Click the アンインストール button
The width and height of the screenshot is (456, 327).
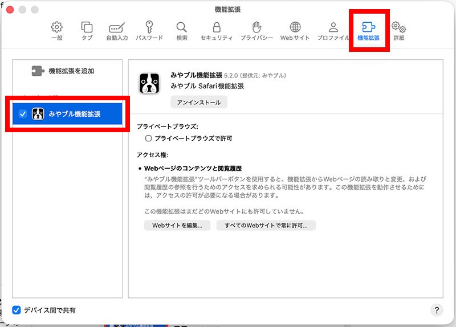[x=198, y=103]
